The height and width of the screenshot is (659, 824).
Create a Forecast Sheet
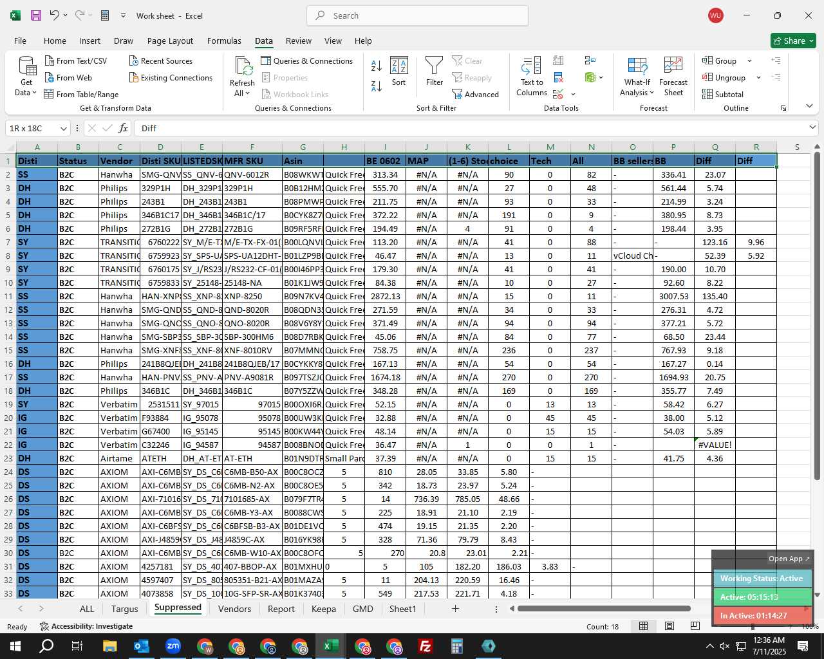pyautogui.click(x=673, y=76)
